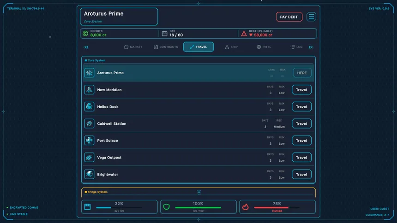
Task: Click the Hunted heat status label
Action: point(277,211)
